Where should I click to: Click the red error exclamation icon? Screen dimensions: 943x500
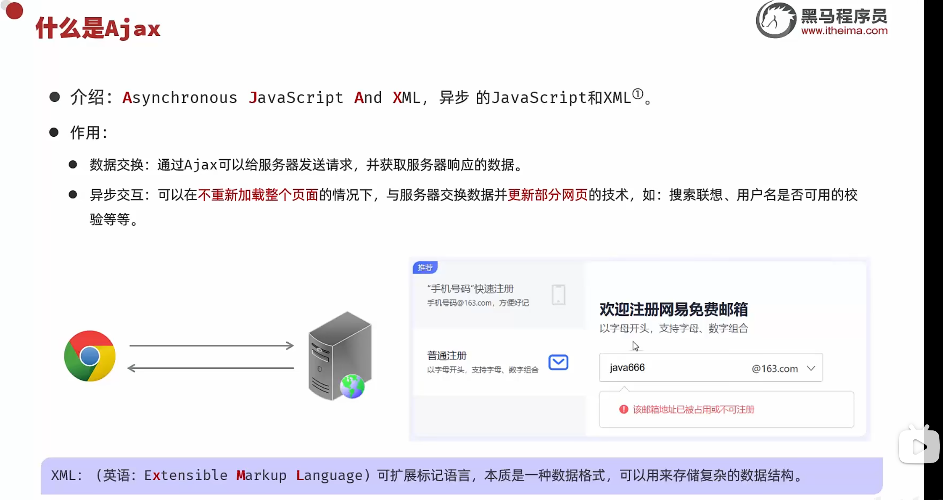coord(623,409)
